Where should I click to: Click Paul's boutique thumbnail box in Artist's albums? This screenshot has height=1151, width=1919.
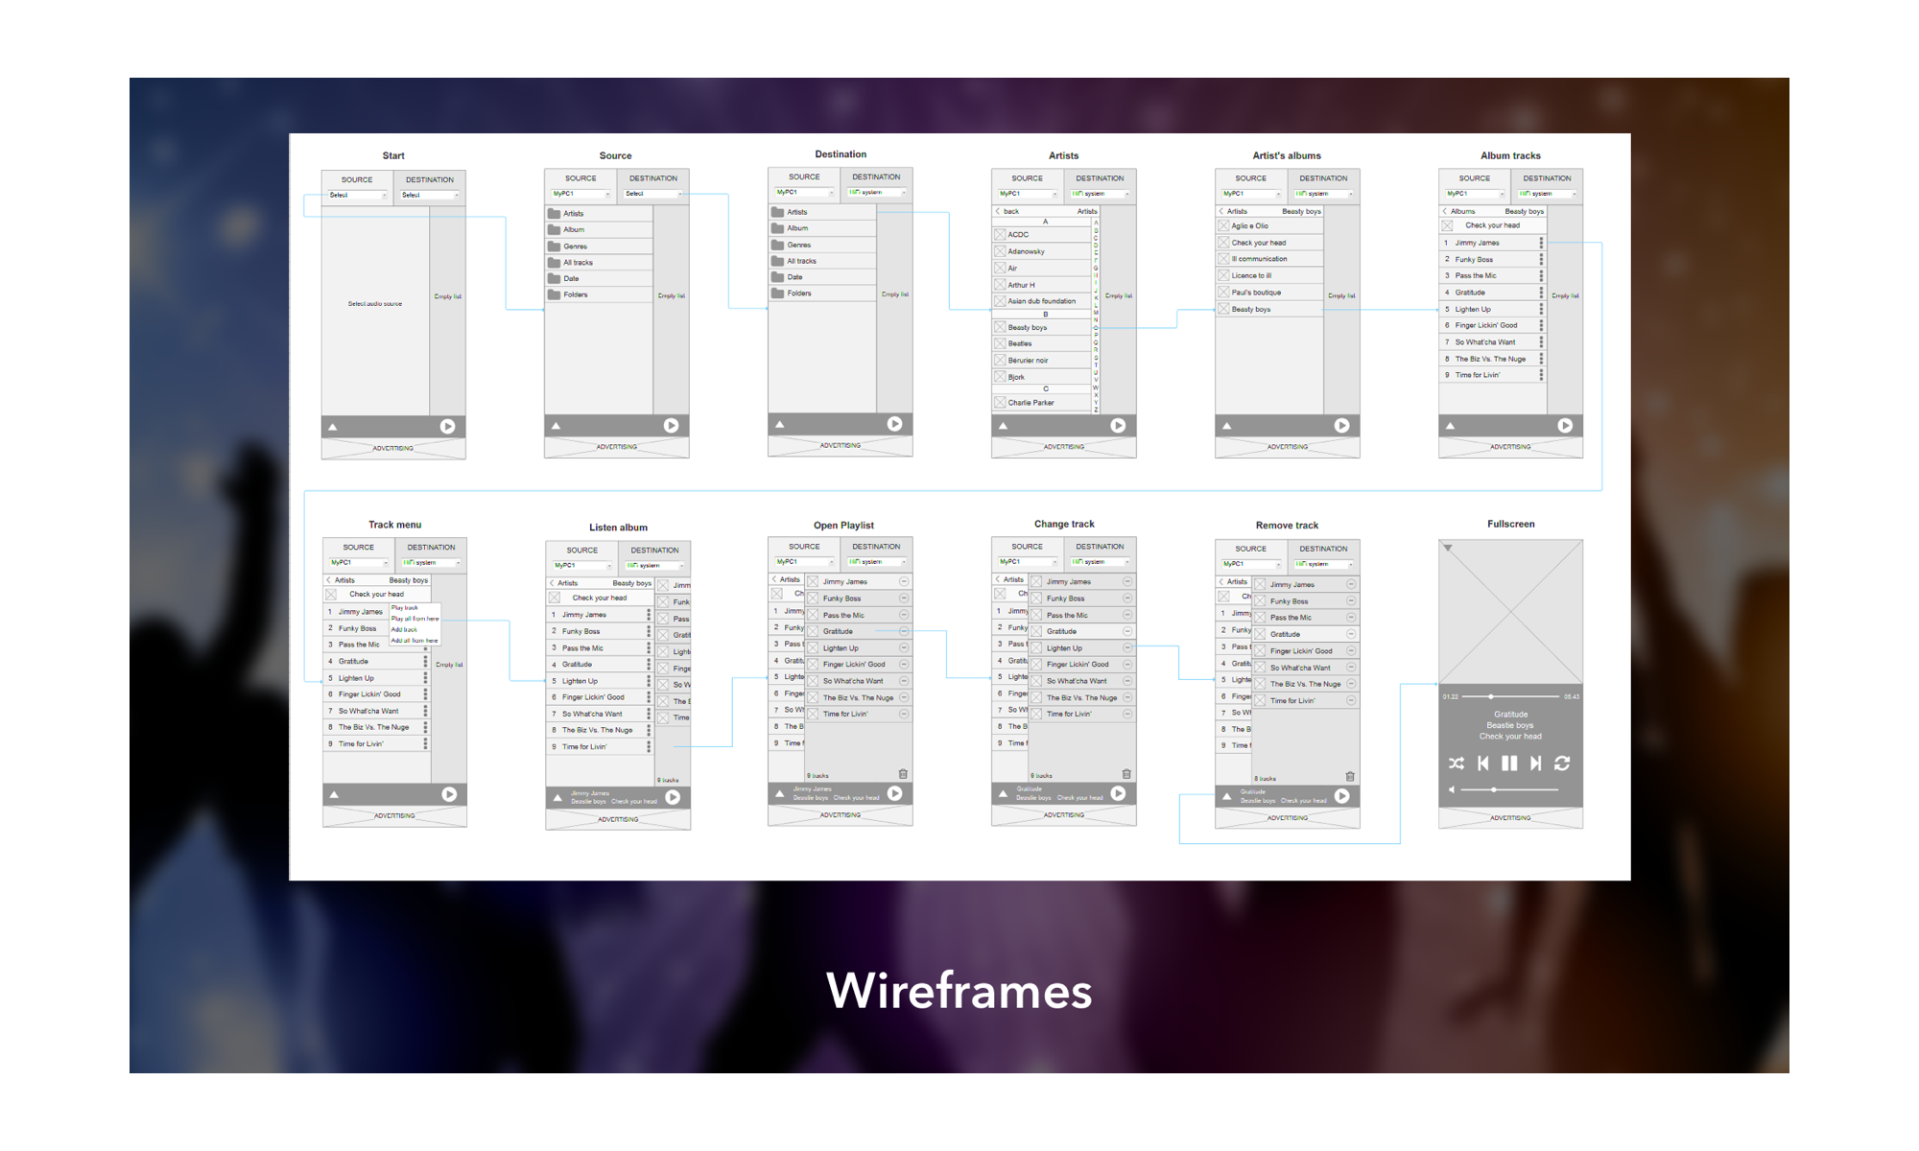[x=1223, y=293]
